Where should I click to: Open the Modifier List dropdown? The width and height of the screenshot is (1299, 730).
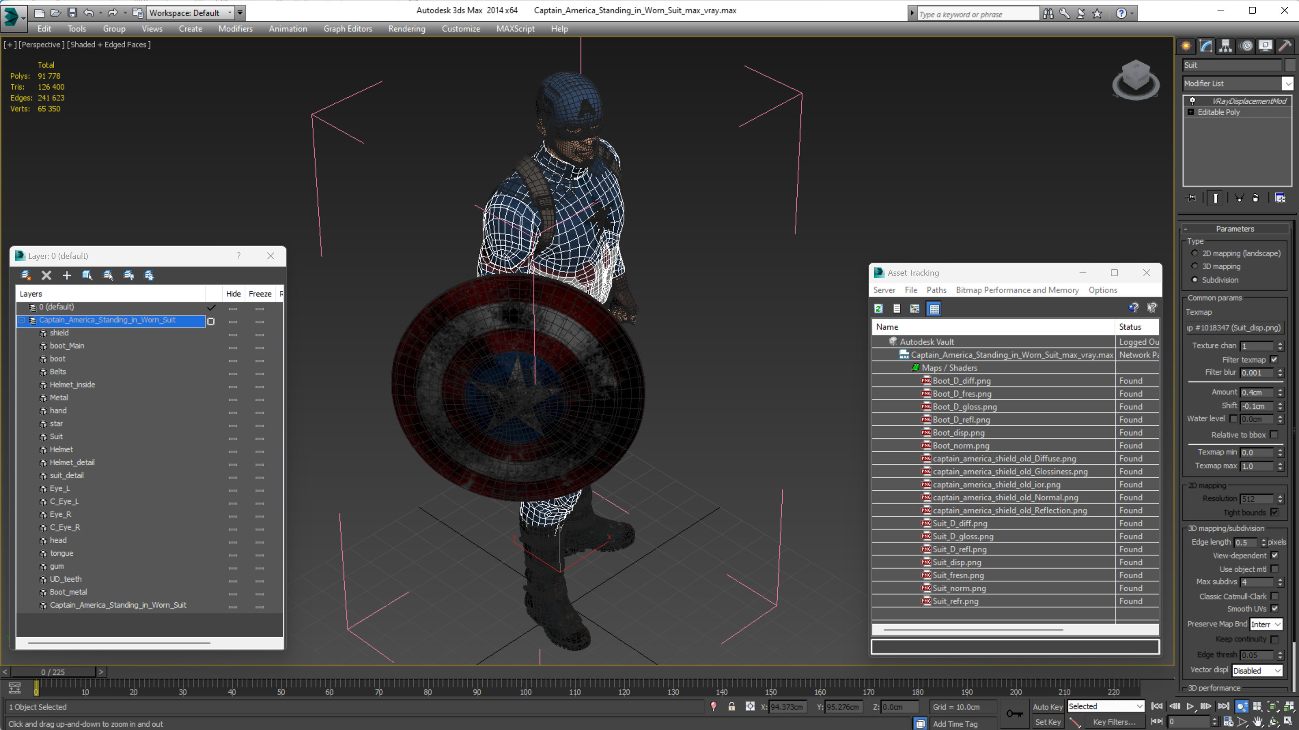tap(1288, 83)
